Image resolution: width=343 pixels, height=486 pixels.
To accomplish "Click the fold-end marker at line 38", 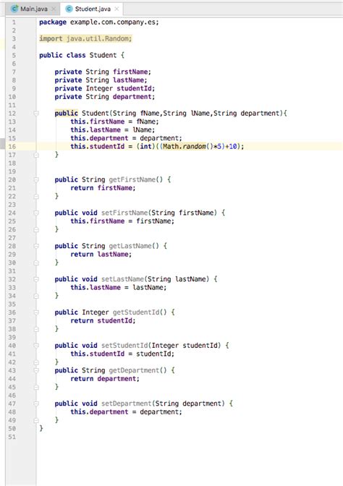I will point(36,329).
